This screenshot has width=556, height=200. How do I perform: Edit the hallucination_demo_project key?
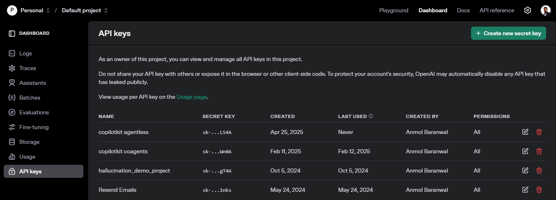(525, 170)
